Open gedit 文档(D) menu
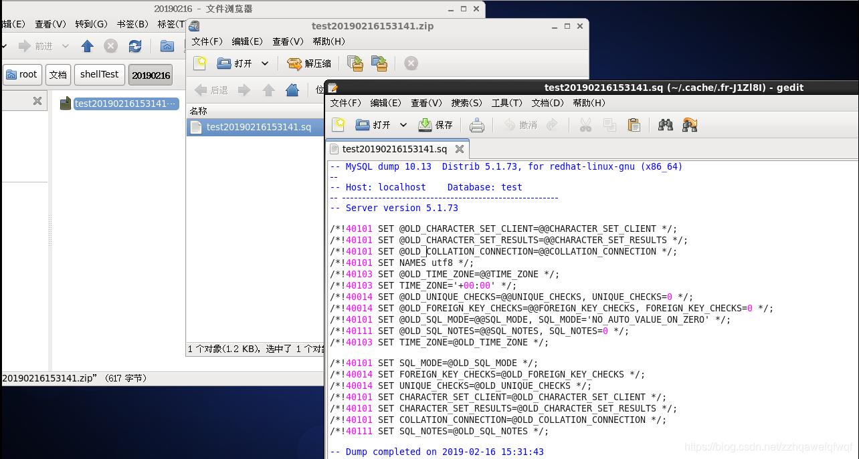 click(x=547, y=103)
